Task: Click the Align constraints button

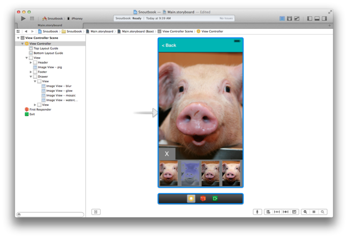Action: [268, 212]
